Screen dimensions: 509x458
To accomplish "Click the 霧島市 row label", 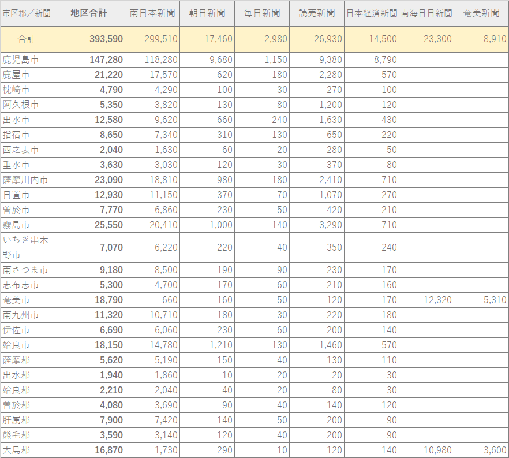I will [16, 225].
